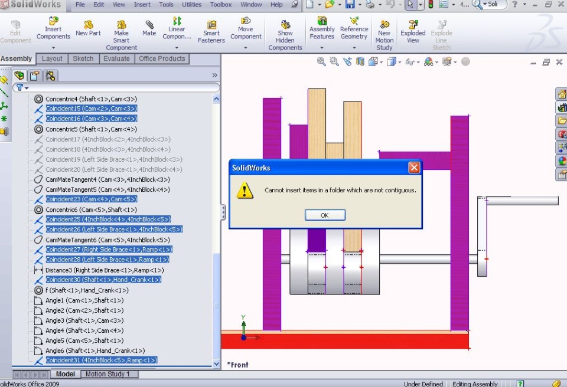Click the Zoom to Fit icon
567x387 pixels.
click(321, 62)
